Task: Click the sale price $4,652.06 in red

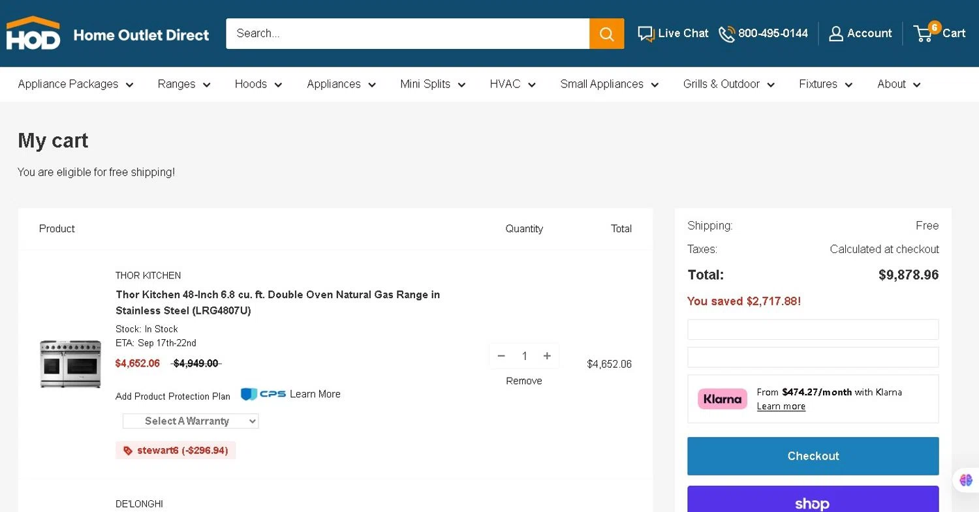Action: coord(138,363)
